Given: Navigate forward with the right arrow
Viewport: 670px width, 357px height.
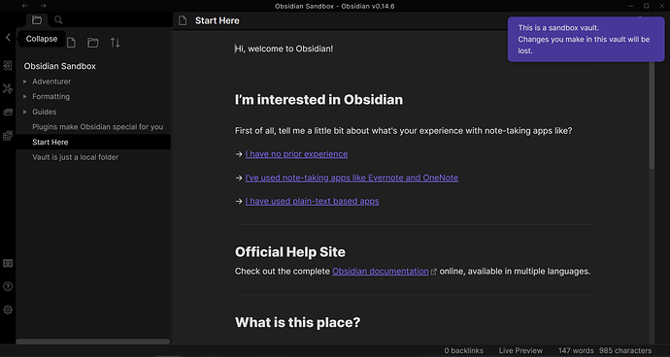Looking at the screenshot, I should [x=43, y=6].
